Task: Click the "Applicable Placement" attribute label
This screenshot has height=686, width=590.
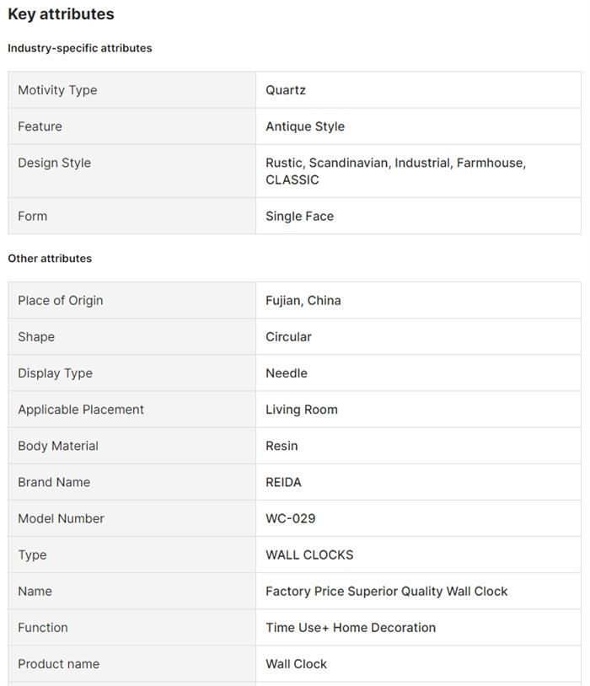Action: (81, 410)
